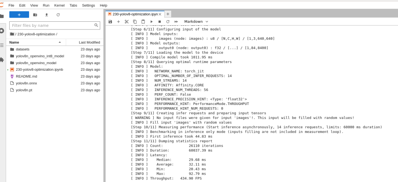The image size is (398, 182).
Task: Open the Help menu
Action: tap(104, 5)
